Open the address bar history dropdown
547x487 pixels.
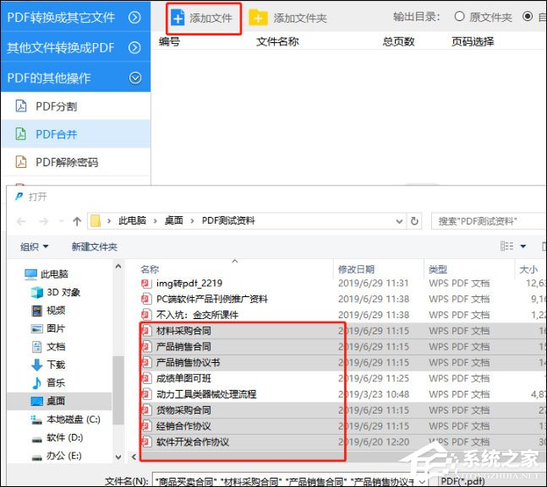(x=399, y=221)
